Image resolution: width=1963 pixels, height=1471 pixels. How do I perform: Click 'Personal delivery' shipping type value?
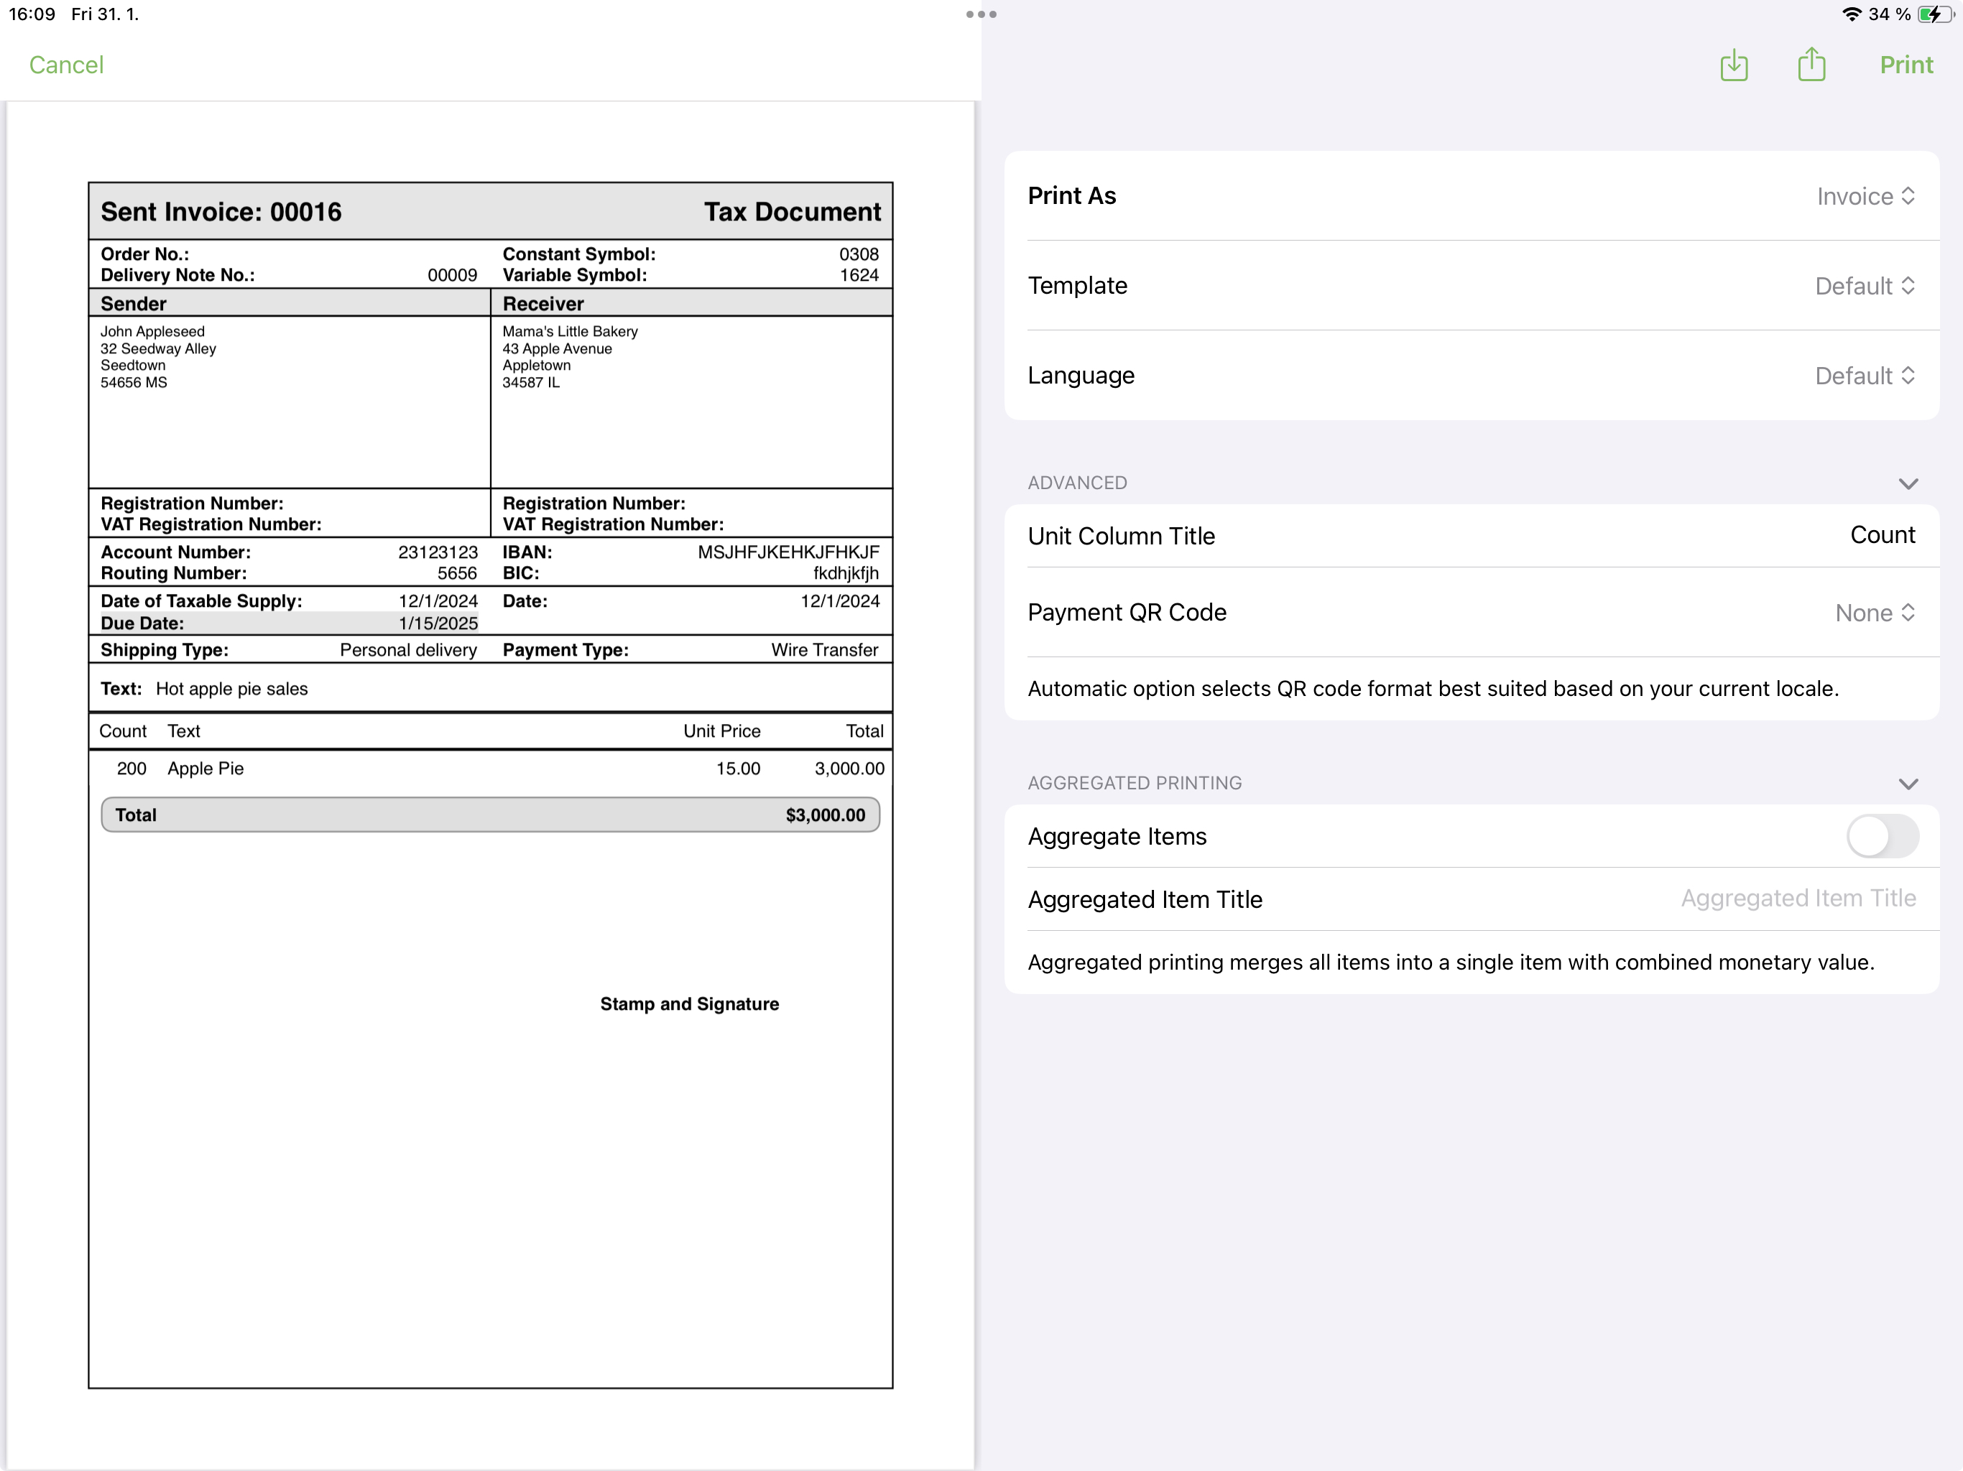click(x=408, y=649)
